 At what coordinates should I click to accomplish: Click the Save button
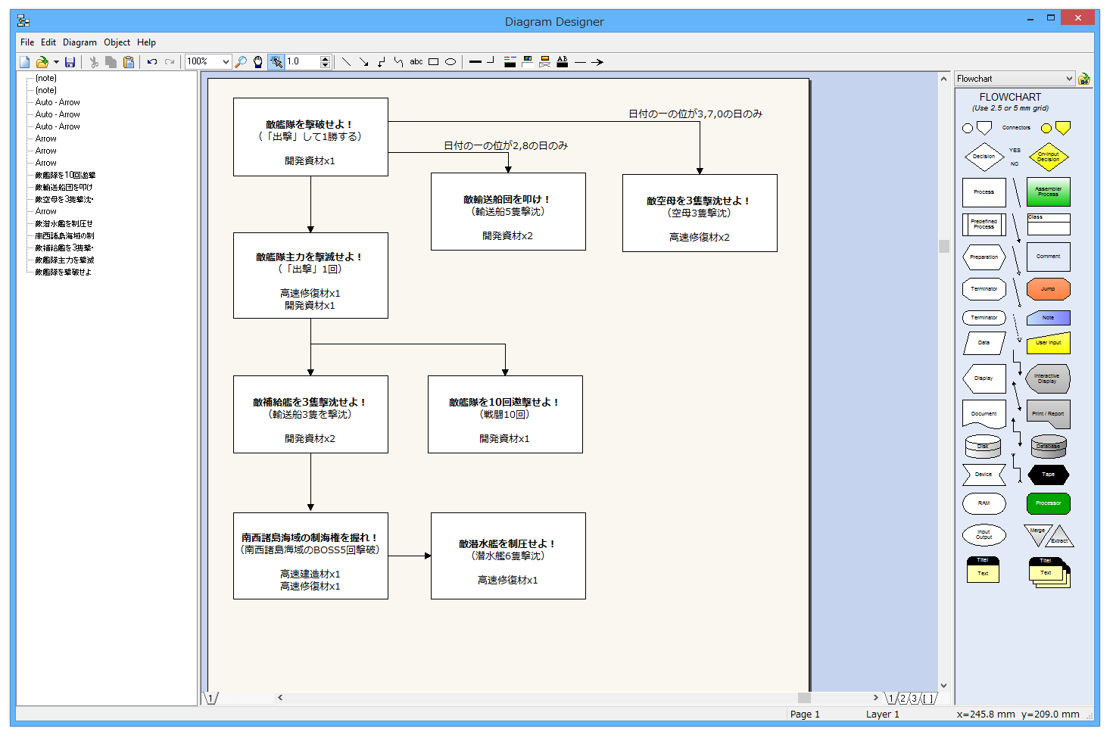click(x=70, y=61)
